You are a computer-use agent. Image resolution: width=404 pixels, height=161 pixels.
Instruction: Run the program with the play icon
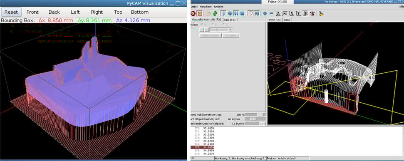point(224,13)
